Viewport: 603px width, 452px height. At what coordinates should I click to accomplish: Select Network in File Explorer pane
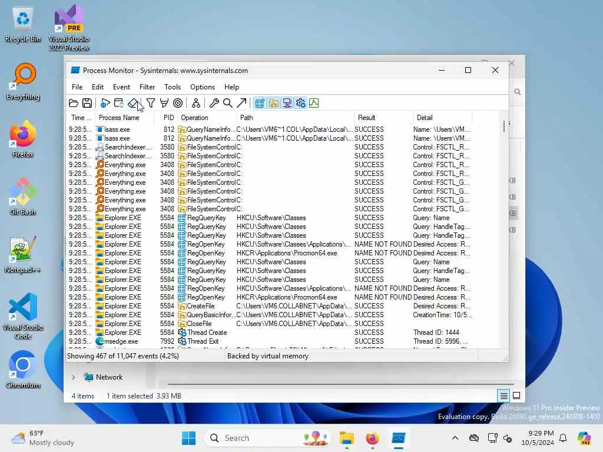pyautogui.click(x=109, y=377)
